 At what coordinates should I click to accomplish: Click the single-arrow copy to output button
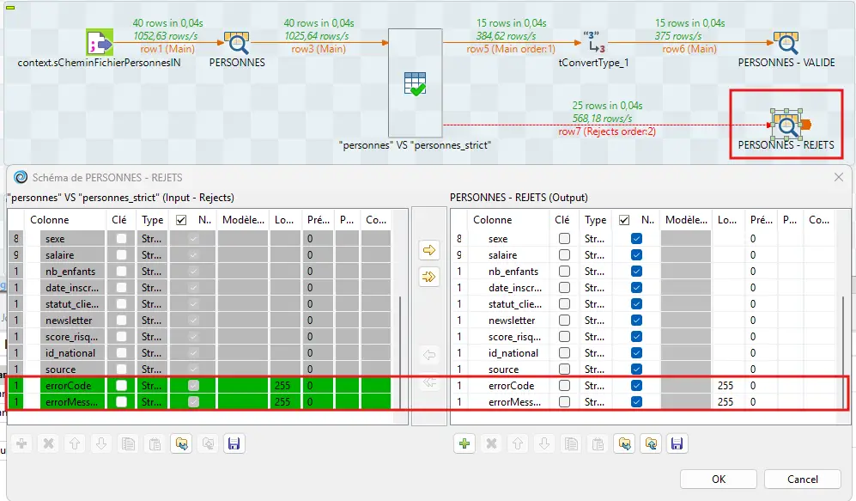click(x=427, y=250)
